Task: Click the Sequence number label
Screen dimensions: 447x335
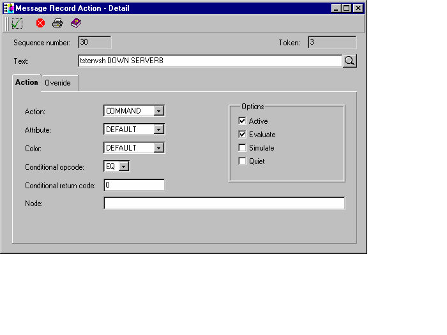Action: pyautogui.click(x=42, y=43)
